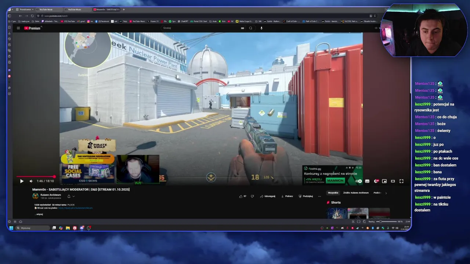
Task: Click the Wyszukaj taskbar search box
Action: pos(32,228)
